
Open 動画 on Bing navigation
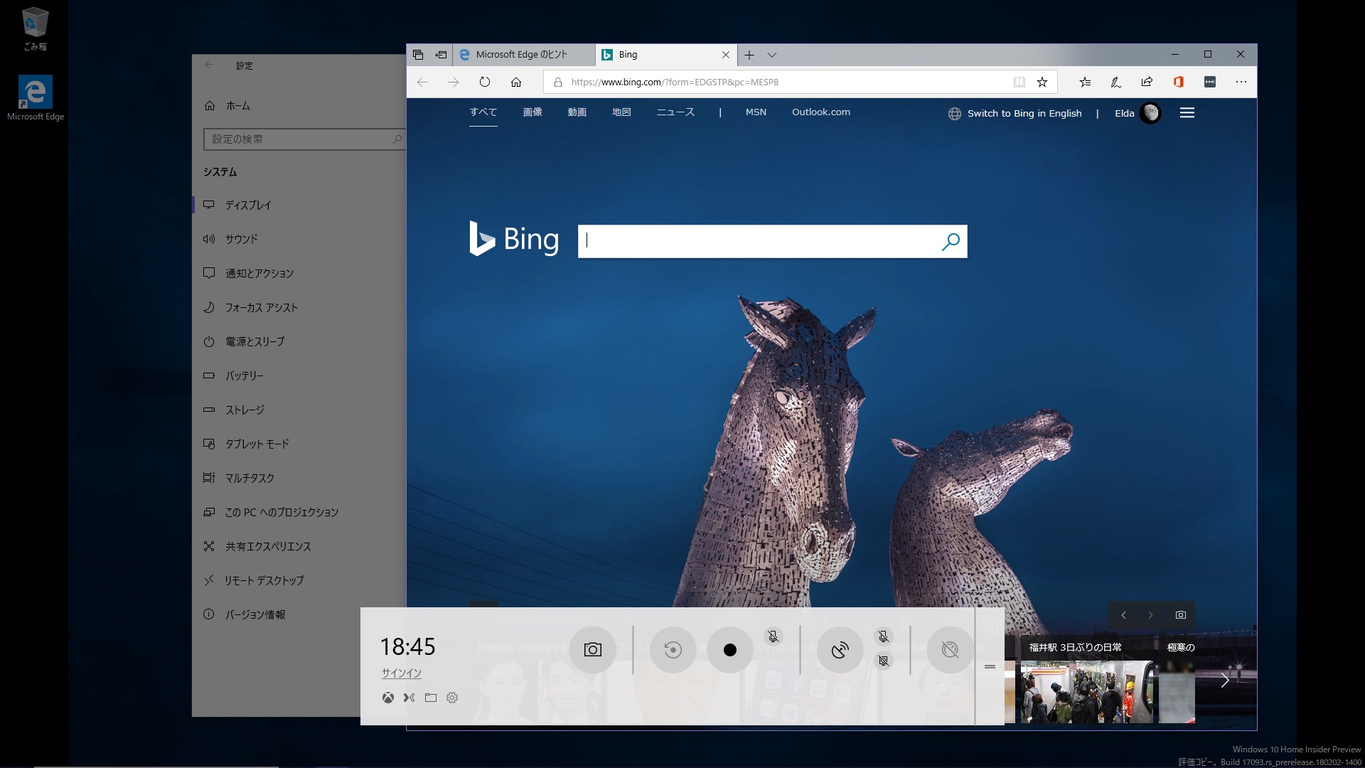[x=577, y=112]
